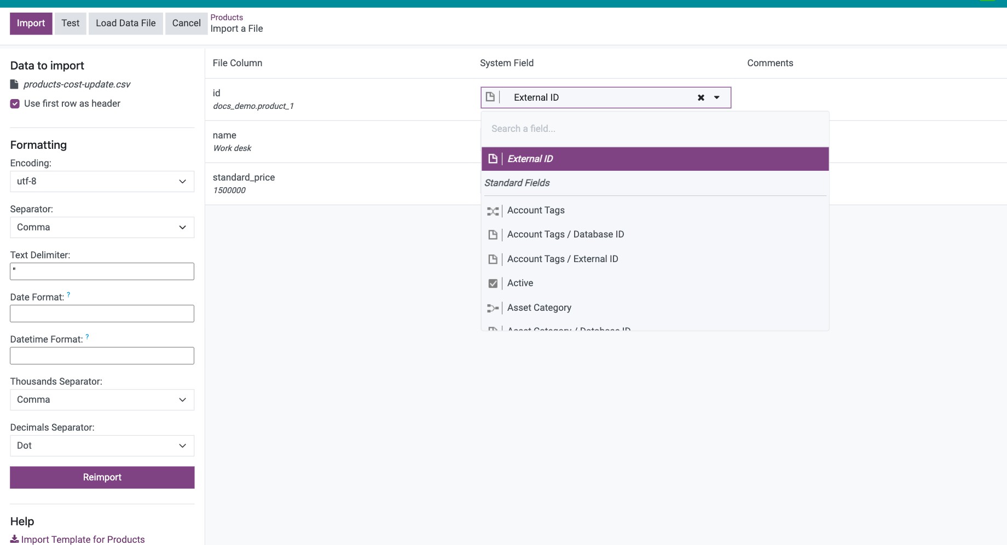1007x545 pixels.
Task: Click the download icon for Import Template
Action: tap(15, 539)
